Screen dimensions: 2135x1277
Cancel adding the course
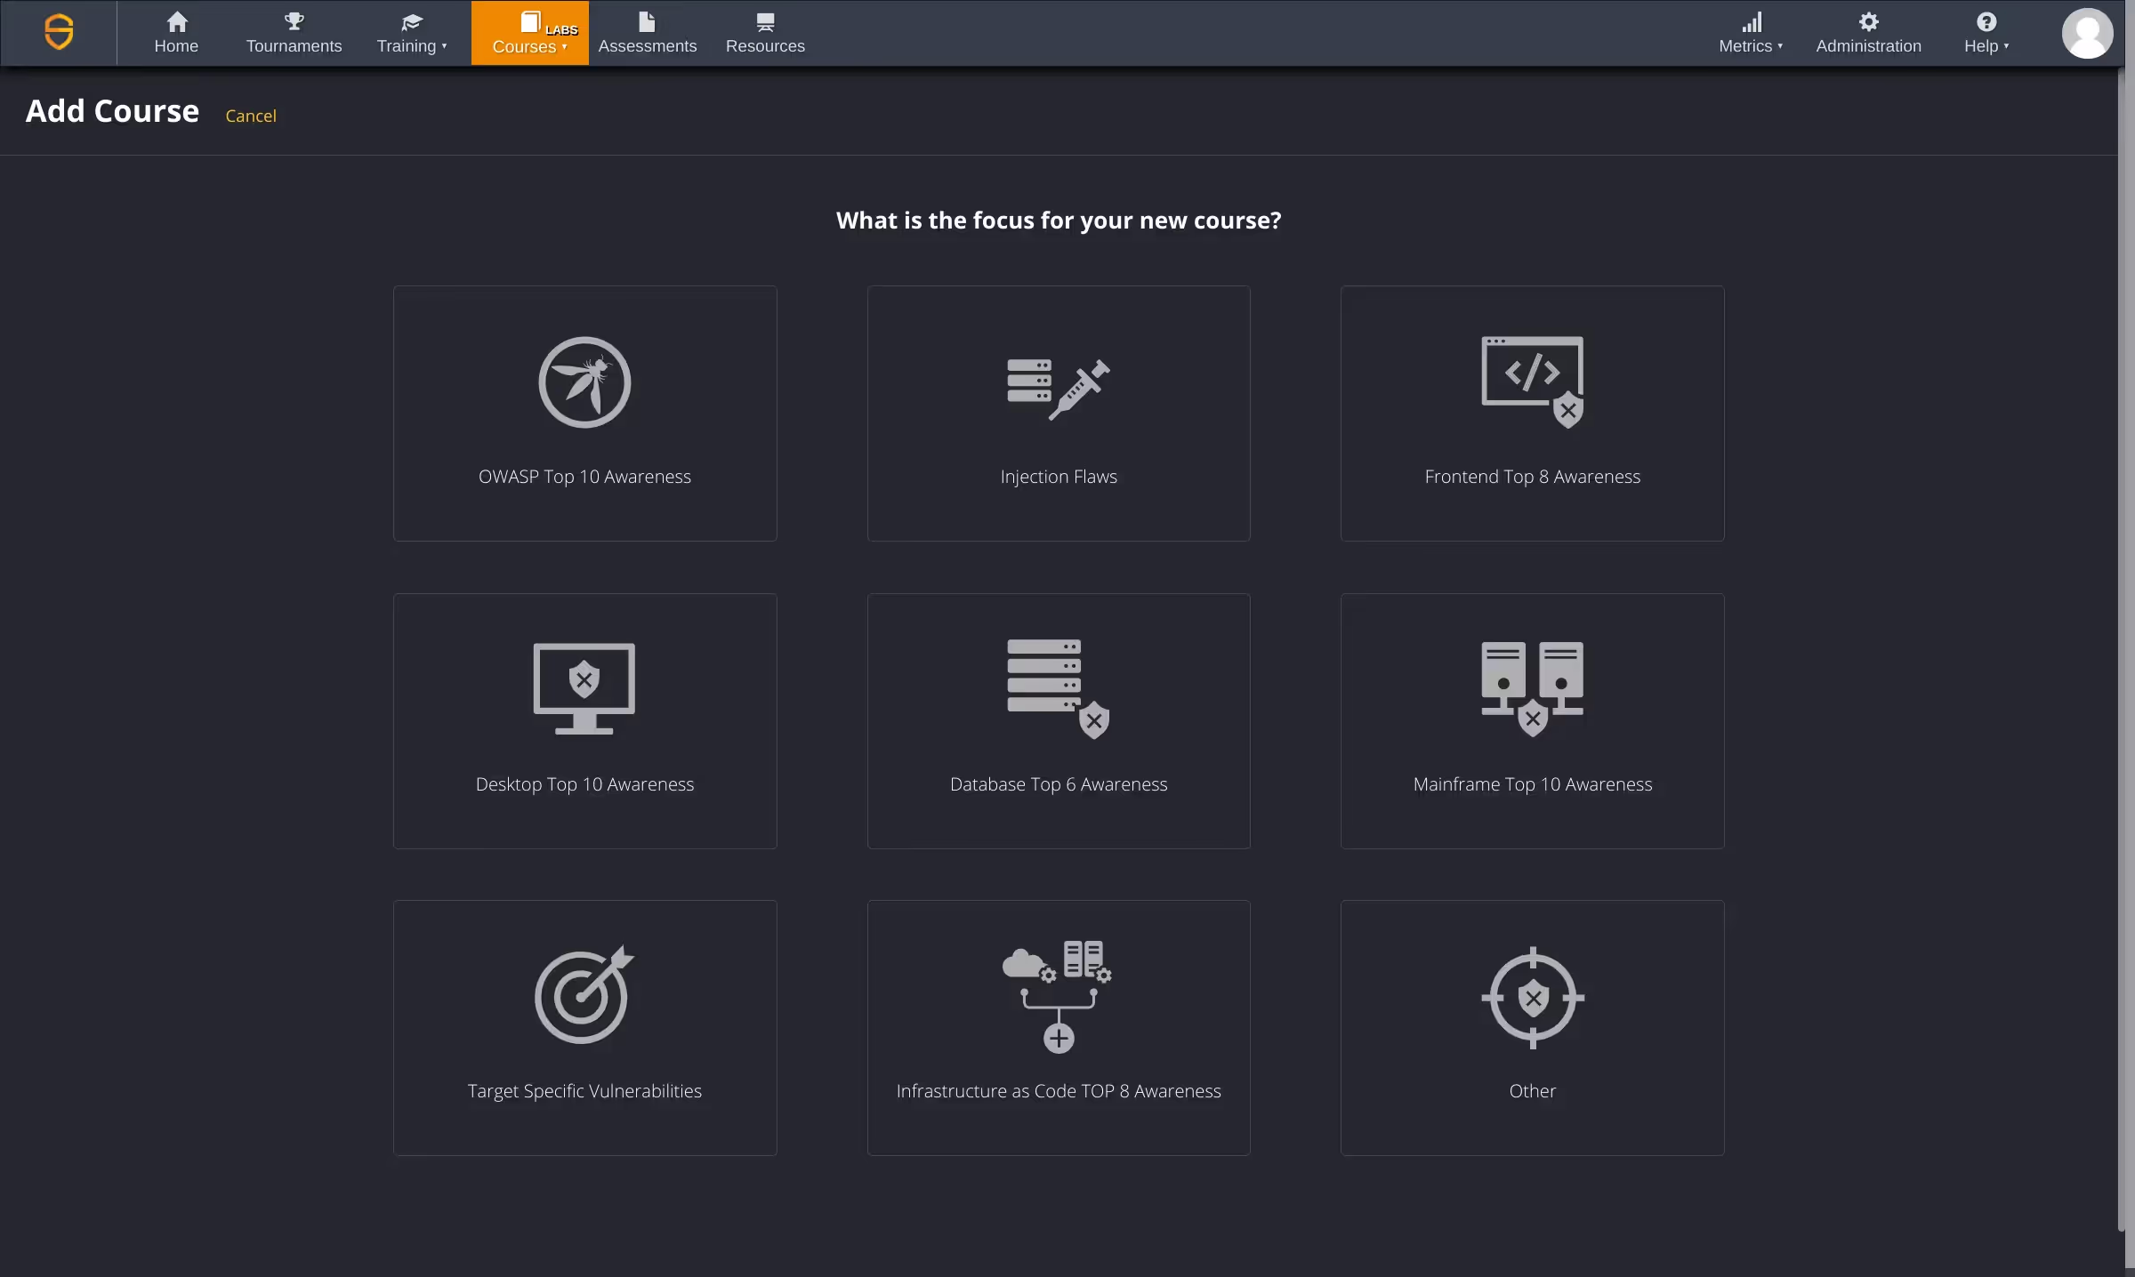pyautogui.click(x=251, y=116)
